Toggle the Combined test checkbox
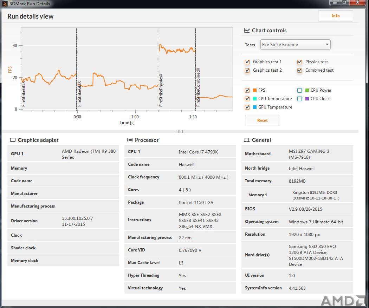The width and height of the screenshot is (369, 308). tap(299, 70)
